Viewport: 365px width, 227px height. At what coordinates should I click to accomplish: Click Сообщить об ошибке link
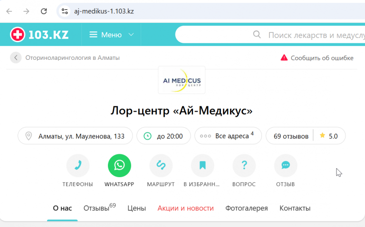pos(322,58)
